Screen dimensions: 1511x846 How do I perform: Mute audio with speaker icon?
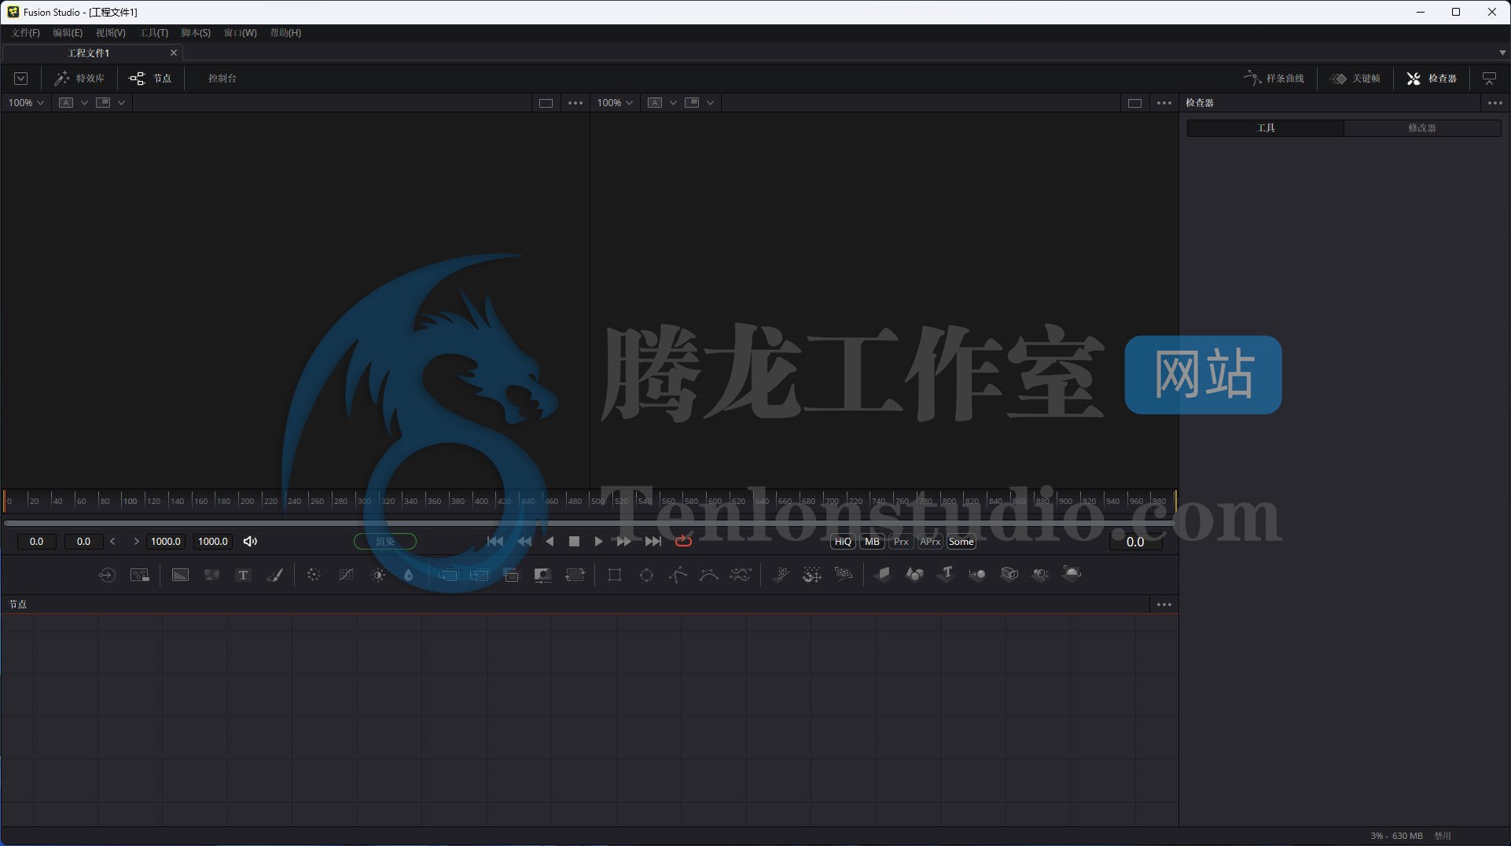click(x=250, y=541)
